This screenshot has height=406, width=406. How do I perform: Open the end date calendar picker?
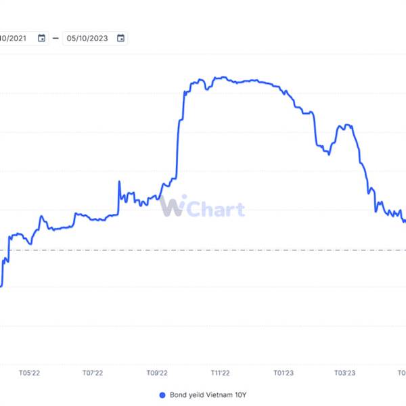pyautogui.click(x=120, y=38)
